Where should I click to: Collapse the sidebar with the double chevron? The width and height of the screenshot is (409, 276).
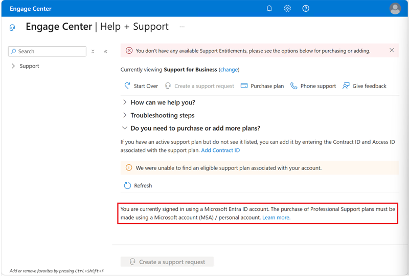coord(105,52)
